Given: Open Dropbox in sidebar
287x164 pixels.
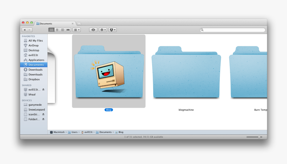Looking at the screenshot, I should [34, 79].
